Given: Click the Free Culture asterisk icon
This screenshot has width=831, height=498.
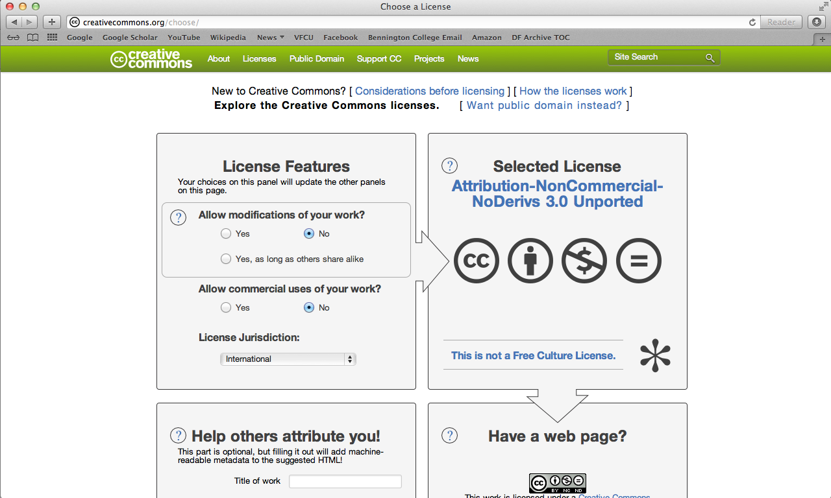Looking at the screenshot, I should click(654, 355).
